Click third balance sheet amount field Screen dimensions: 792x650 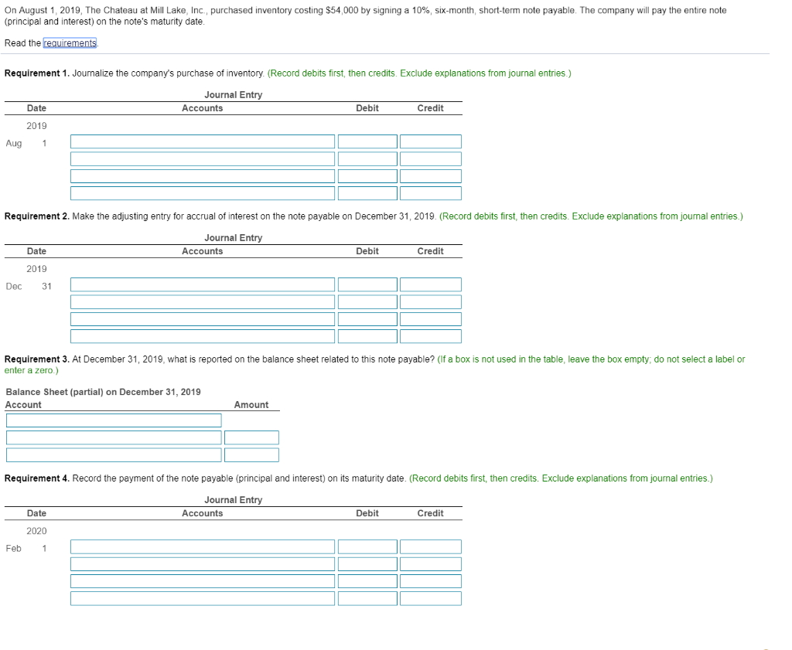click(x=251, y=454)
